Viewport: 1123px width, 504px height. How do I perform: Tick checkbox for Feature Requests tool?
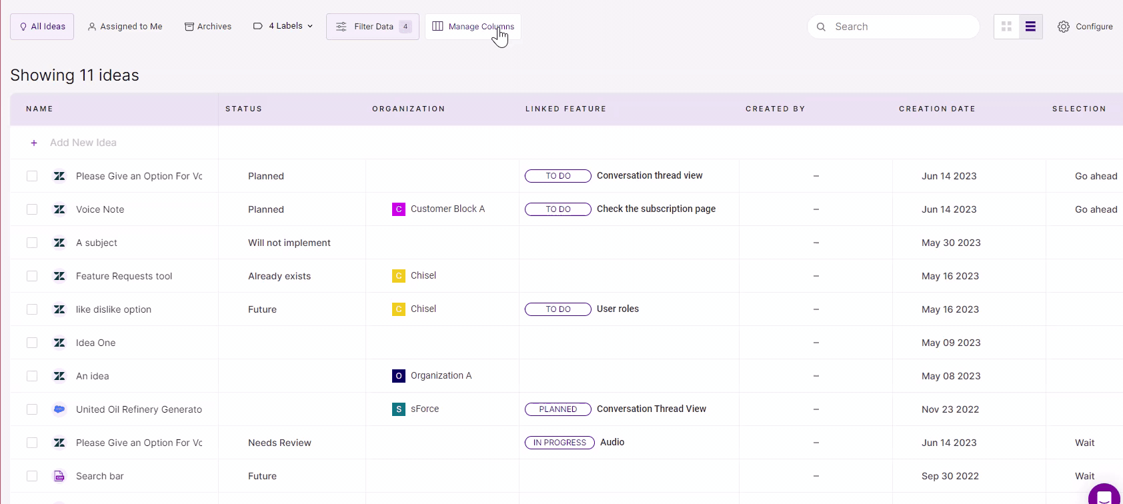point(32,276)
